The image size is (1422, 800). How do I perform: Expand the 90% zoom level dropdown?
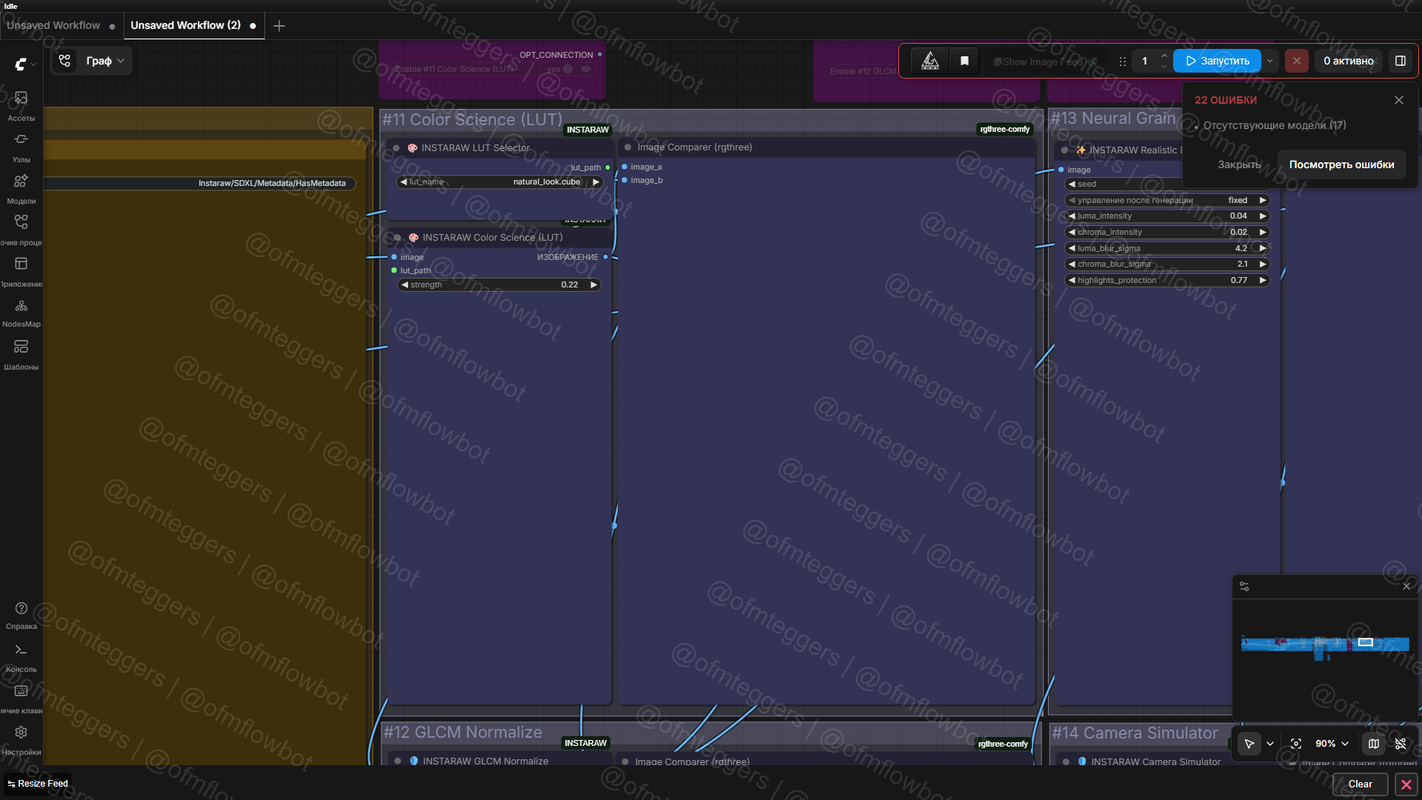[x=1332, y=744]
